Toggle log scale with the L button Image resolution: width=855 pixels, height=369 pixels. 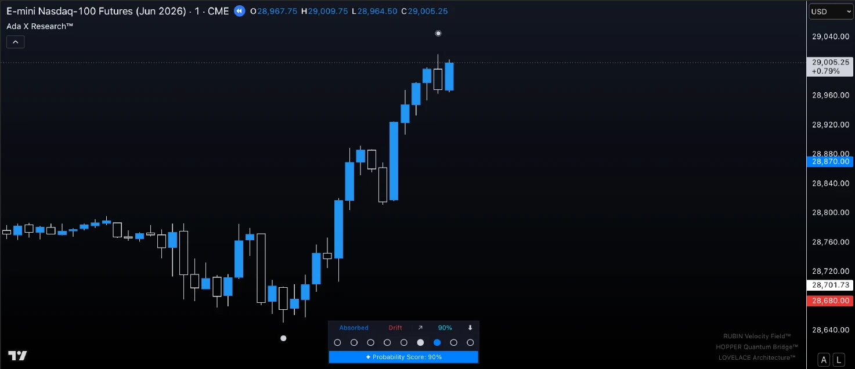click(x=839, y=360)
